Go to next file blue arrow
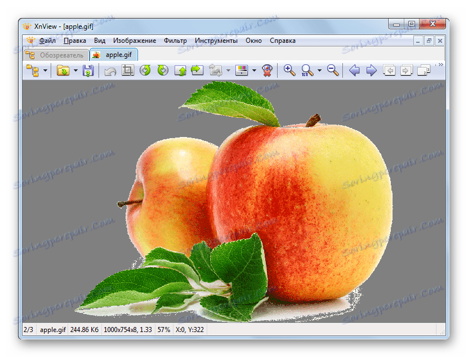This screenshot has width=468, height=358. click(x=372, y=71)
